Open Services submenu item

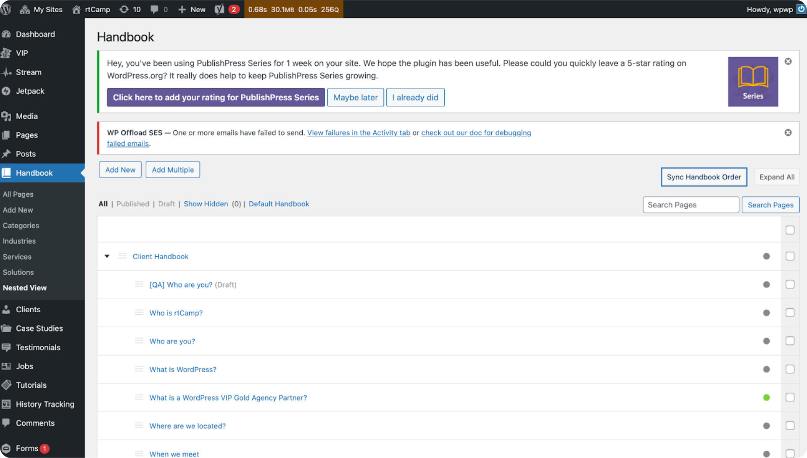click(x=17, y=257)
